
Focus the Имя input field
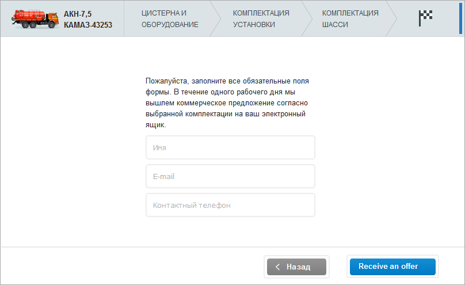click(x=230, y=147)
